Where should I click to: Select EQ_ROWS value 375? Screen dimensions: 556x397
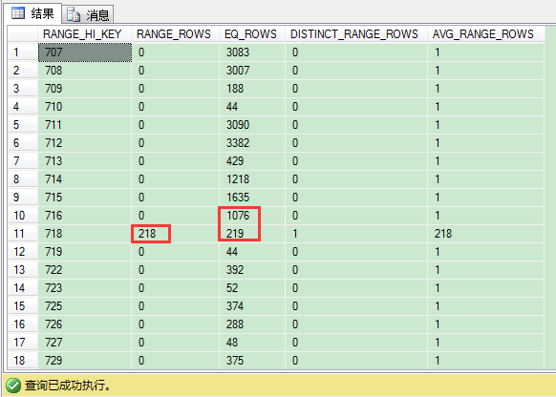pyautogui.click(x=252, y=360)
